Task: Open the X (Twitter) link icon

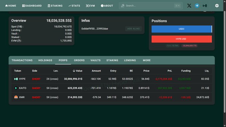Action: (x=189, y=6)
